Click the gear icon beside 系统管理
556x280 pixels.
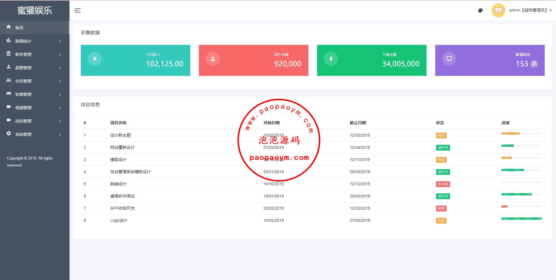point(9,133)
